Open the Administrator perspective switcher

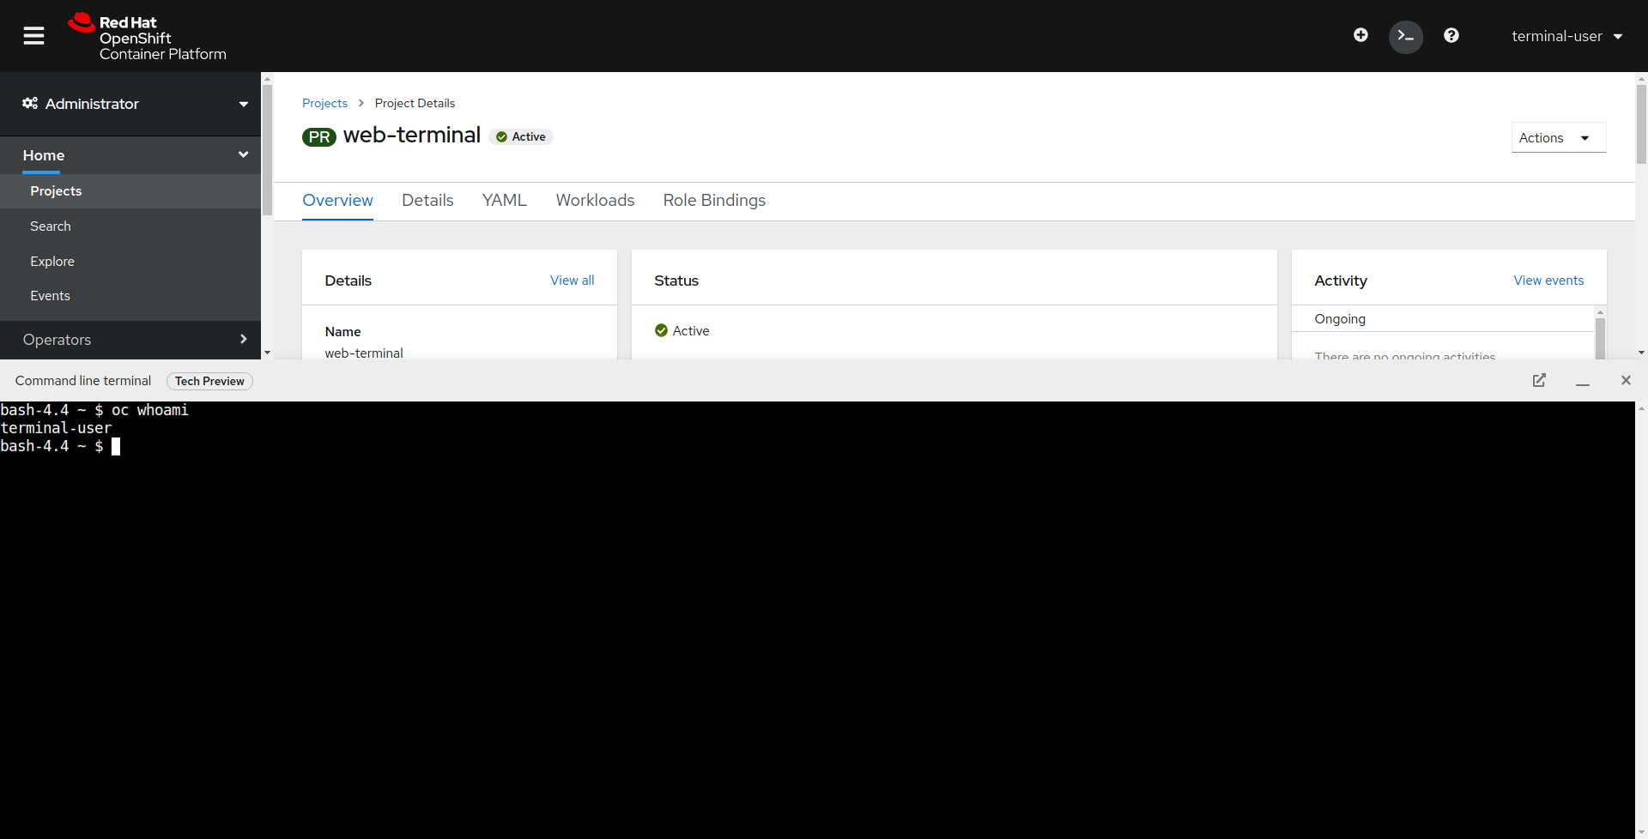130,104
